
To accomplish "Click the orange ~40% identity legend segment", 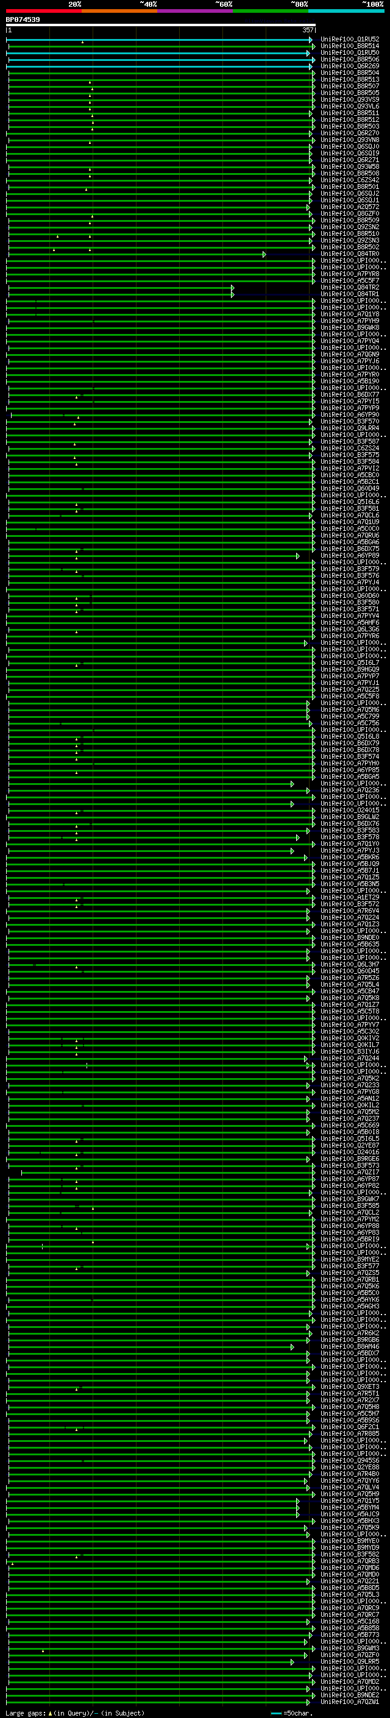I will (119, 12).
